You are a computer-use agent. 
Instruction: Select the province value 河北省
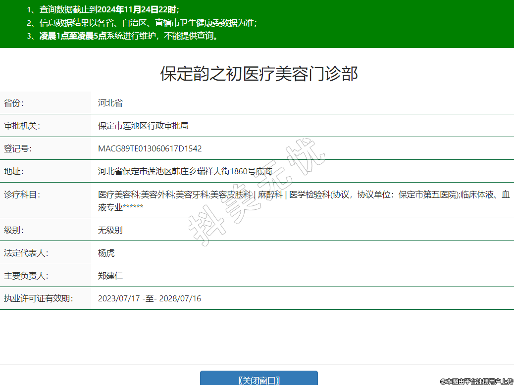(110, 103)
